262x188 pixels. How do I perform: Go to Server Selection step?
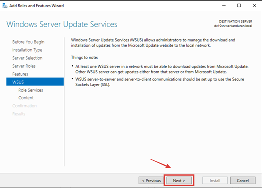point(27,58)
